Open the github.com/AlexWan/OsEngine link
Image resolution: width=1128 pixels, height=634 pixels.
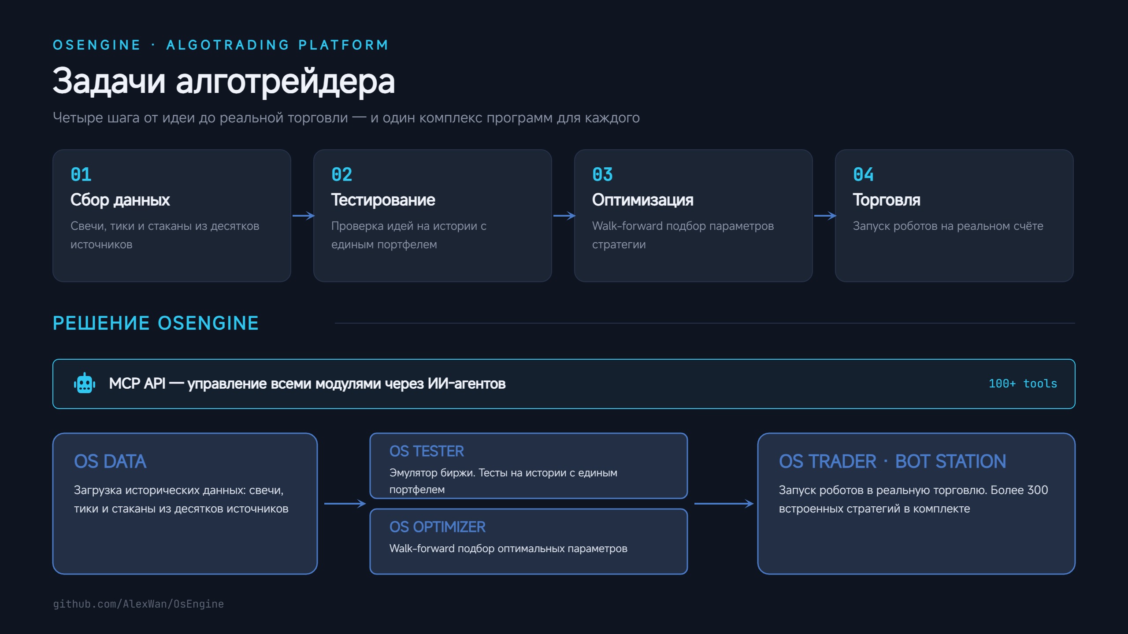coord(138,604)
